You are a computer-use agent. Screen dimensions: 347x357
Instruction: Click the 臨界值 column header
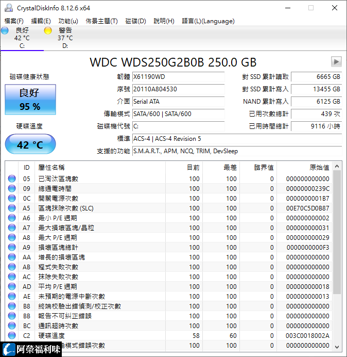coord(258,168)
